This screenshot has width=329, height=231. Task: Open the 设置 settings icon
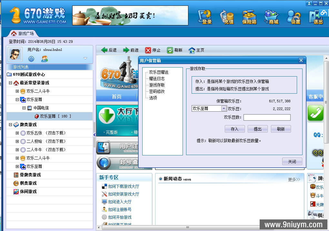coord(294,16)
